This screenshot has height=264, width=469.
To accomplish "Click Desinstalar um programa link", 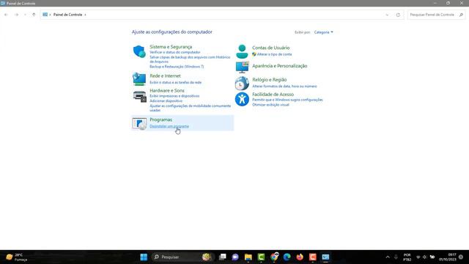I will pos(169,126).
